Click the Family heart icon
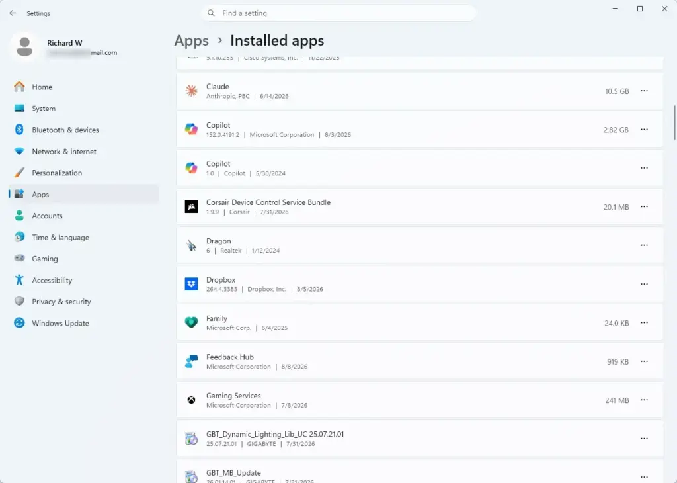Image resolution: width=677 pixels, height=483 pixels. [191, 322]
